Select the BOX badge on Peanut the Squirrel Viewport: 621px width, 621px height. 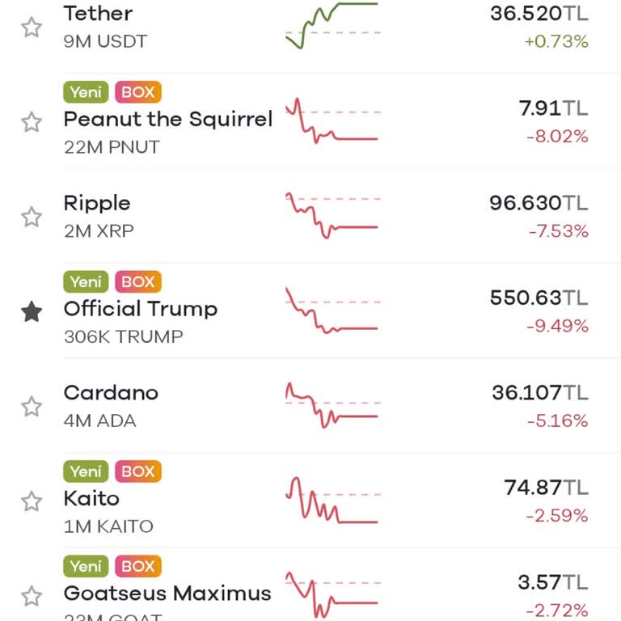(138, 92)
